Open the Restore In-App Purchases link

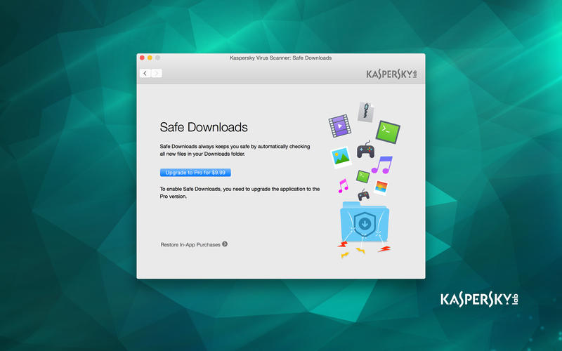190,244
